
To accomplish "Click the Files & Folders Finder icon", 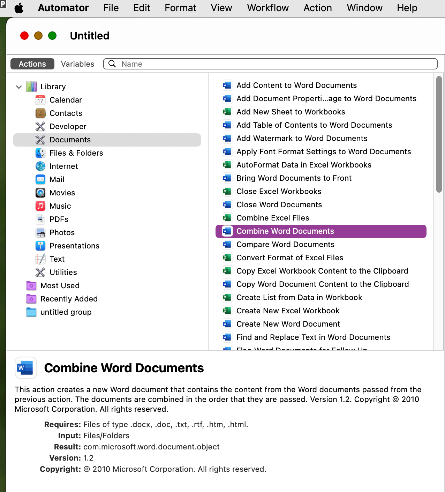I will click(40, 153).
